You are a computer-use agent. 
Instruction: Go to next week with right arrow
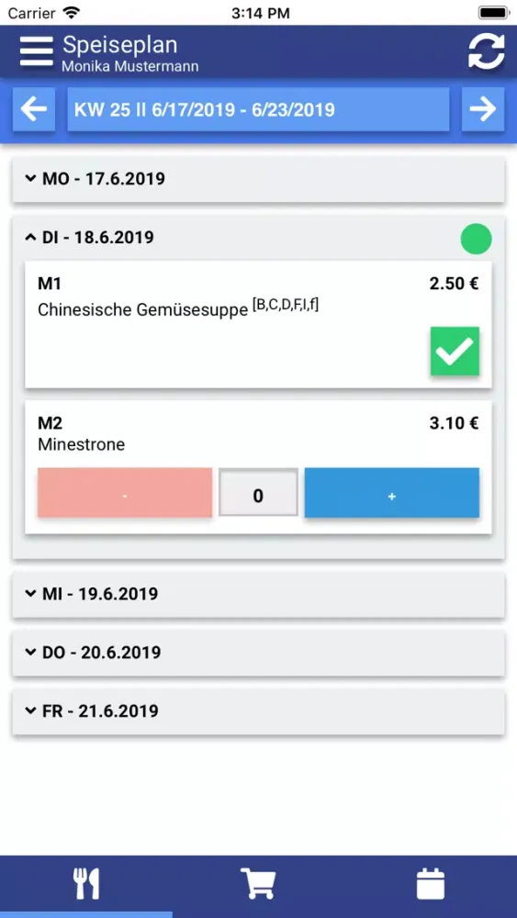[x=482, y=109]
